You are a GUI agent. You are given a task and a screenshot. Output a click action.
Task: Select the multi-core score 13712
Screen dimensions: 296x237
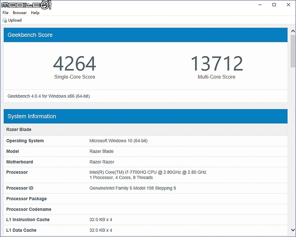217,64
